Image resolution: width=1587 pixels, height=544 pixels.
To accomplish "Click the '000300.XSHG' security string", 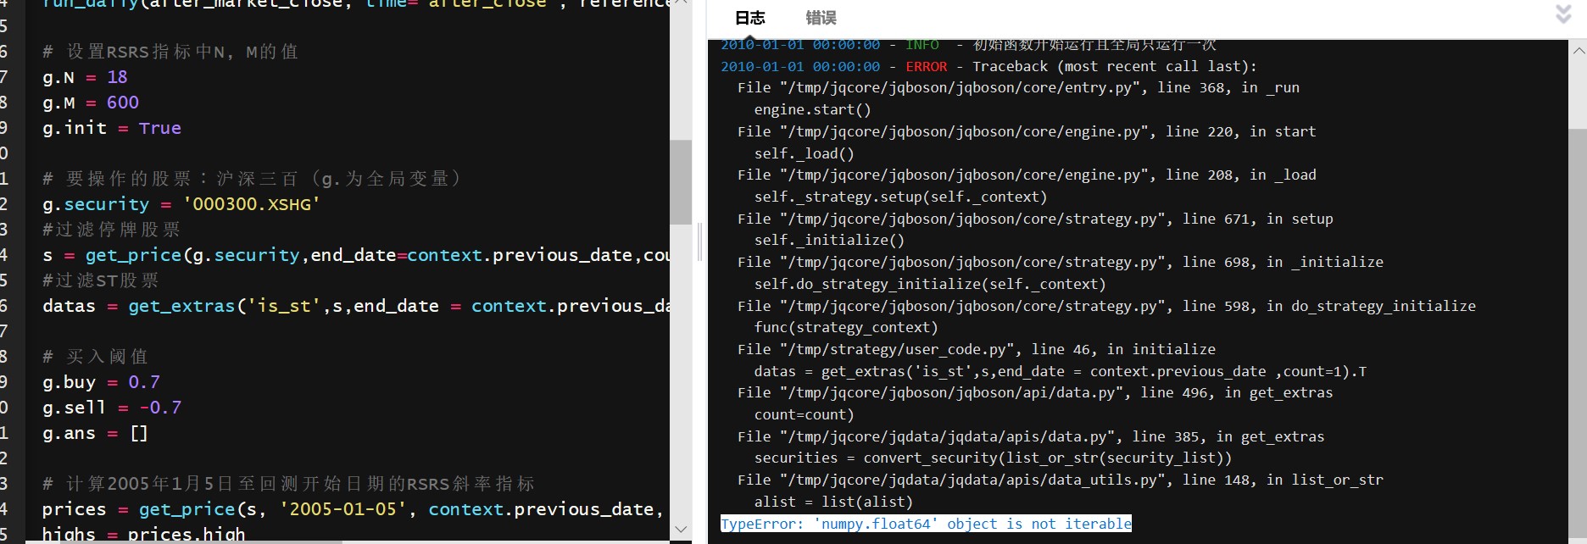I will pyautogui.click(x=251, y=204).
